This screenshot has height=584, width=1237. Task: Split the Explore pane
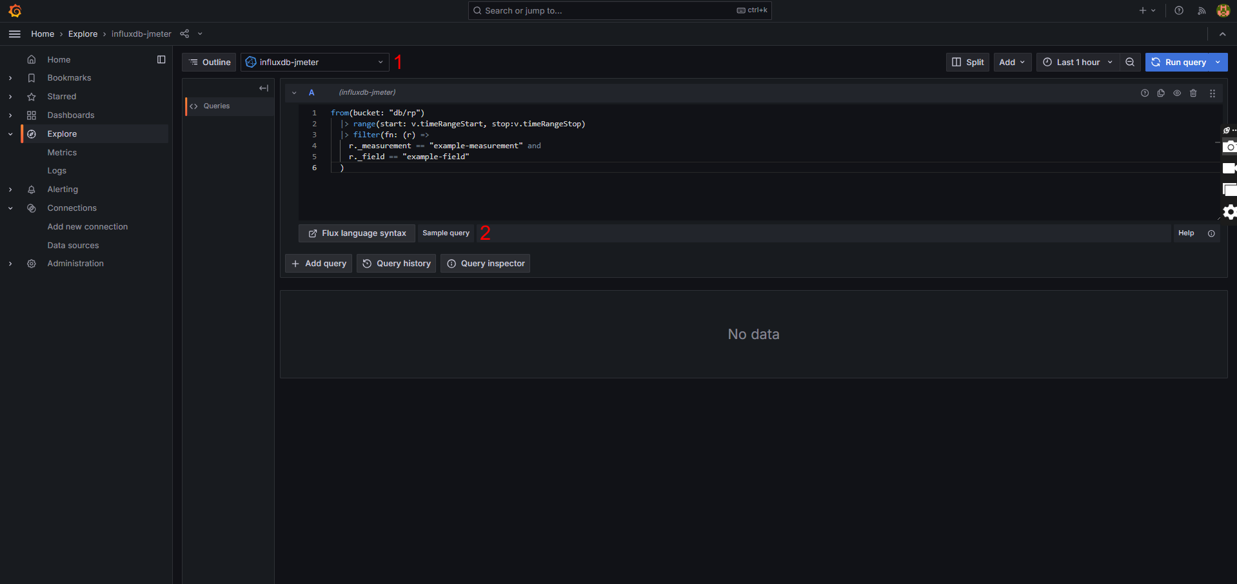(967, 62)
